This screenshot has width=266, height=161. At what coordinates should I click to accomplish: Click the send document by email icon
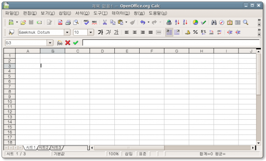tap(39, 22)
